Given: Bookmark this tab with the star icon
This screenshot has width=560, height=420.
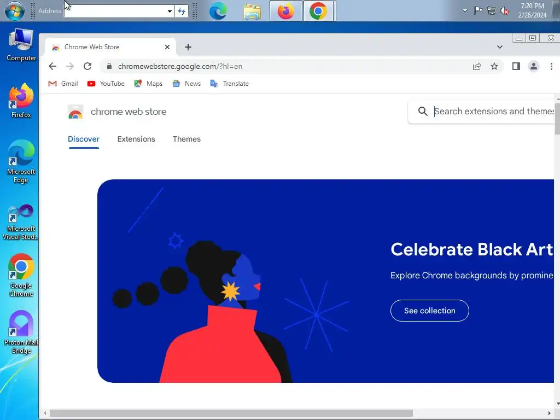Looking at the screenshot, I should (x=494, y=66).
